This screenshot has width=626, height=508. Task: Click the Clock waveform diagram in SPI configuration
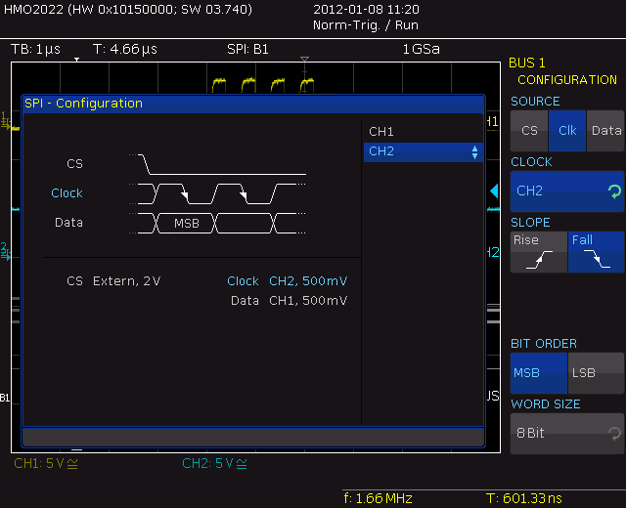coord(221,193)
